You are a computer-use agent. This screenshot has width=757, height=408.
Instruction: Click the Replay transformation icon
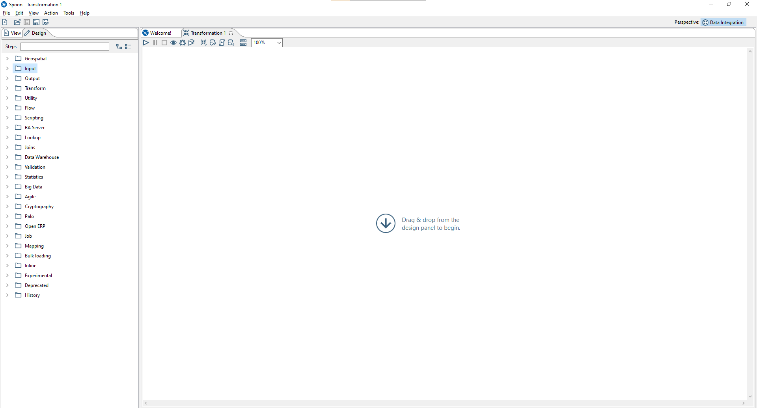point(192,43)
